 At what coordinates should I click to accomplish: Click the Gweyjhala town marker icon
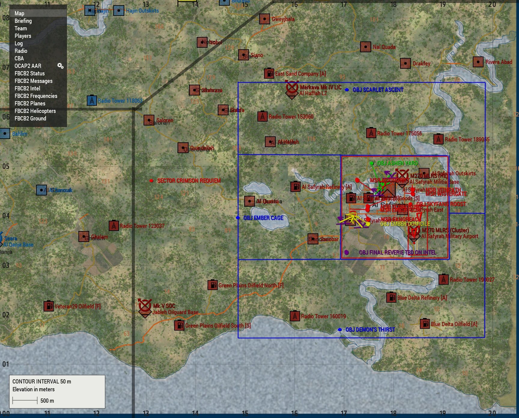click(x=264, y=19)
